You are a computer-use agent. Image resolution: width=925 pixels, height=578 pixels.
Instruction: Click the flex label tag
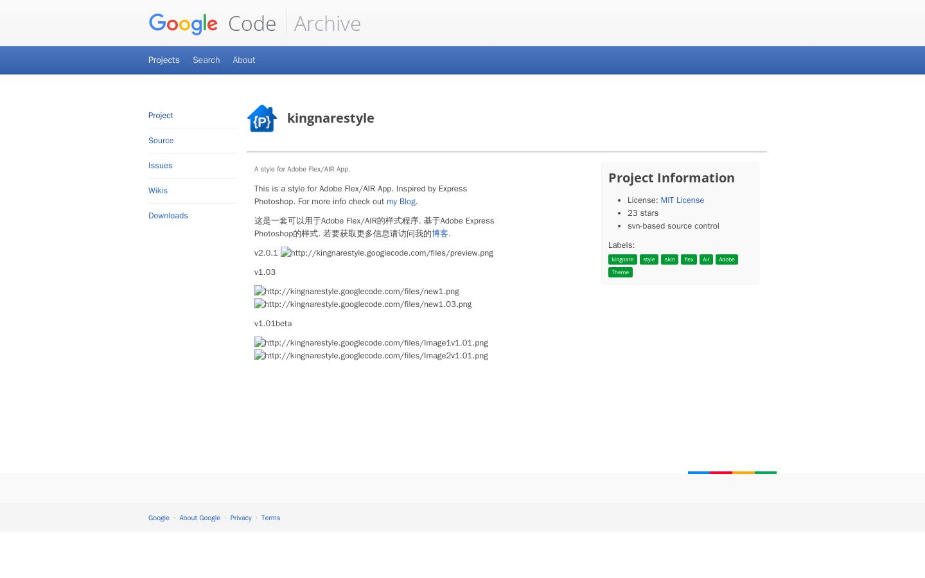(689, 259)
